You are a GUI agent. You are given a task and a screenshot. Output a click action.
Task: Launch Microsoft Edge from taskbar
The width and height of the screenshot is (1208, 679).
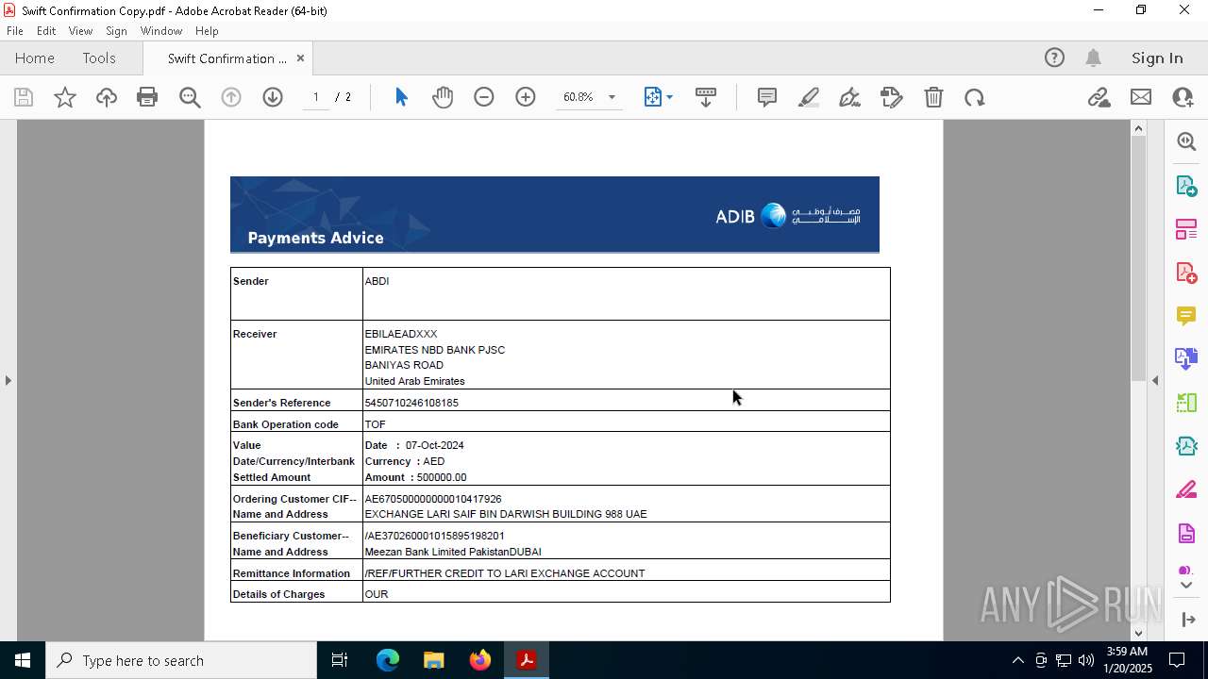pos(388,660)
